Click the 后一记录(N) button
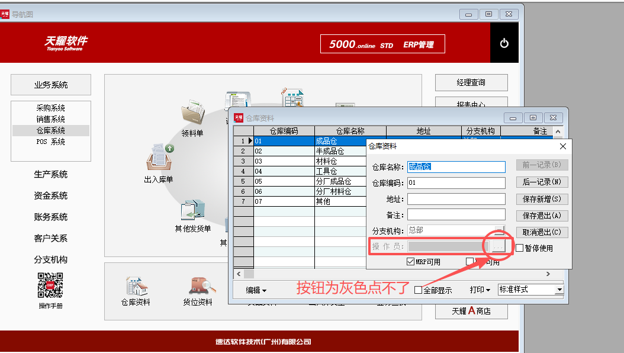This screenshot has height=353, width=624. coord(541,182)
